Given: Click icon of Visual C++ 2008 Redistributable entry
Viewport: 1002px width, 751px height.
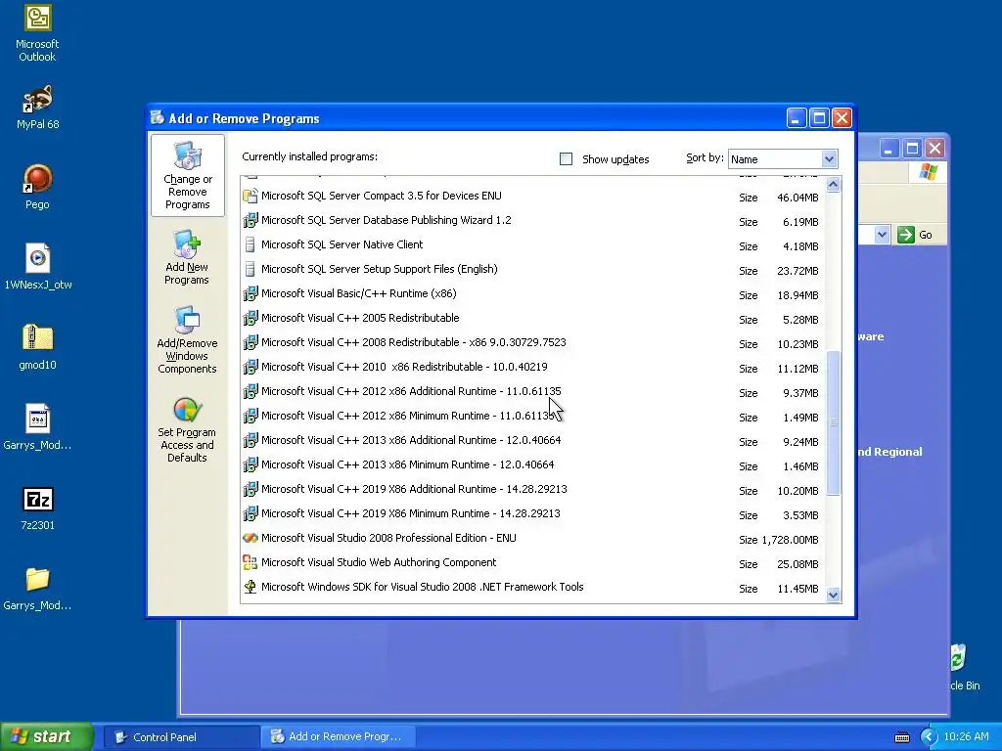Looking at the screenshot, I should [250, 342].
